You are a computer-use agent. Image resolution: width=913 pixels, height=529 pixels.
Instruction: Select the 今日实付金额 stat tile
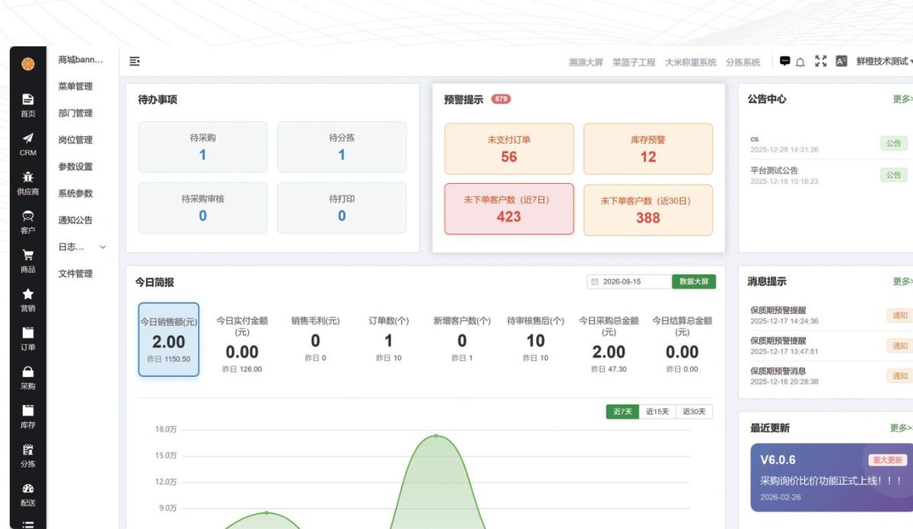point(242,344)
